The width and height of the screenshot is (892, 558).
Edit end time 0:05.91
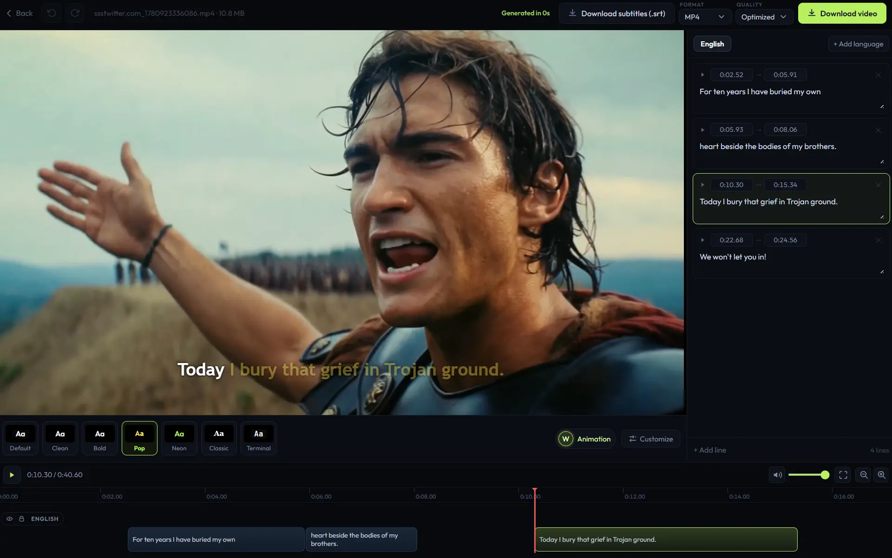click(785, 75)
